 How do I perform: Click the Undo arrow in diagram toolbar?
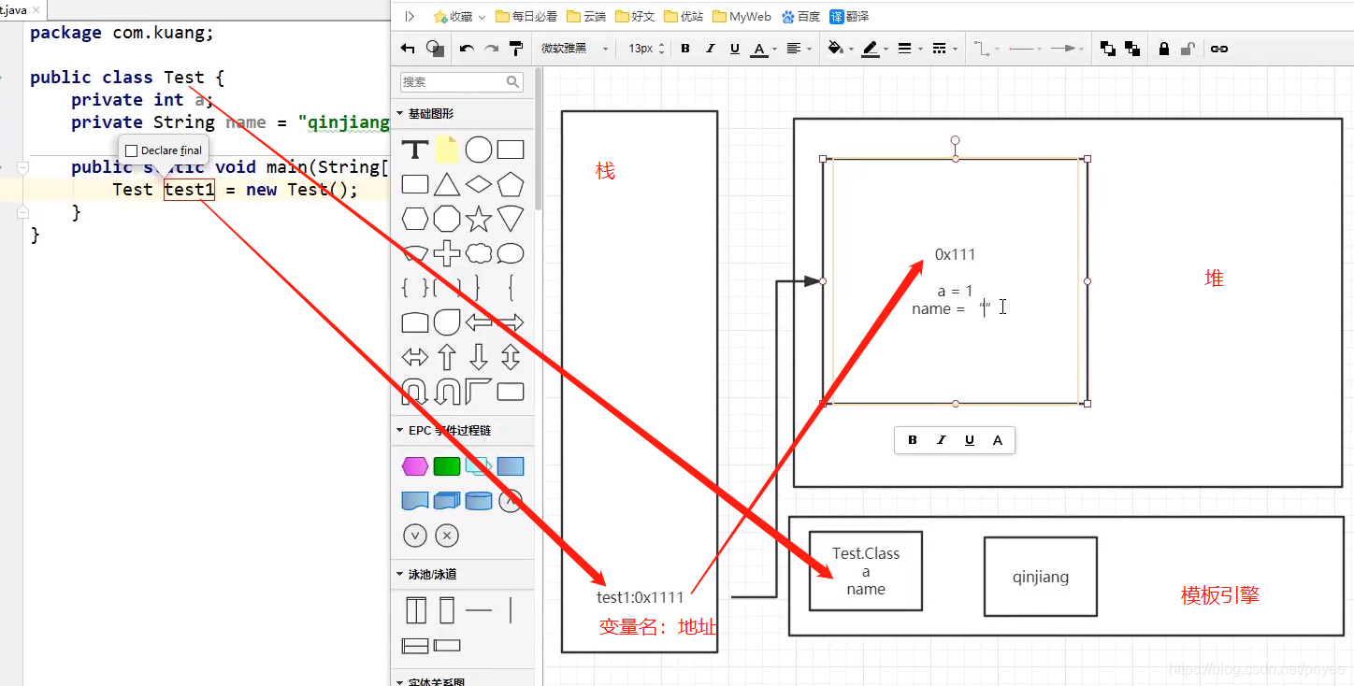click(x=467, y=49)
